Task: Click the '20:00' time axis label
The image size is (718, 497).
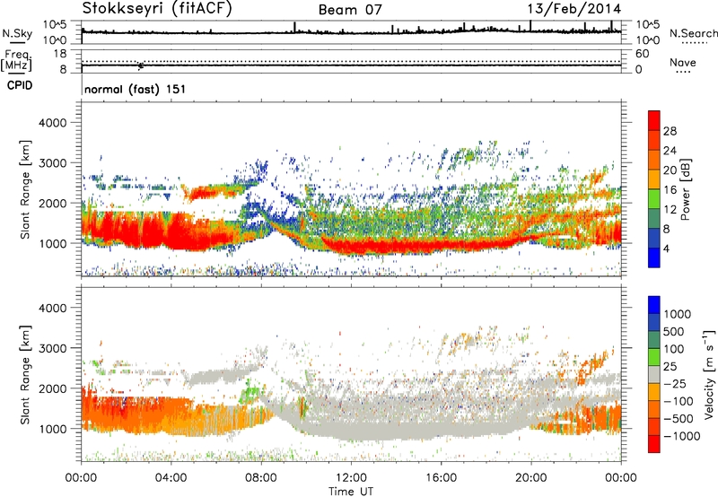Action: [531, 478]
